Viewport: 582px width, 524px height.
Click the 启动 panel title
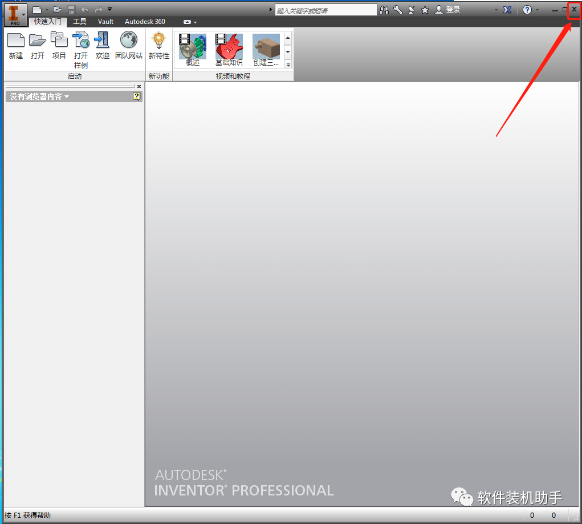pyautogui.click(x=75, y=76)
